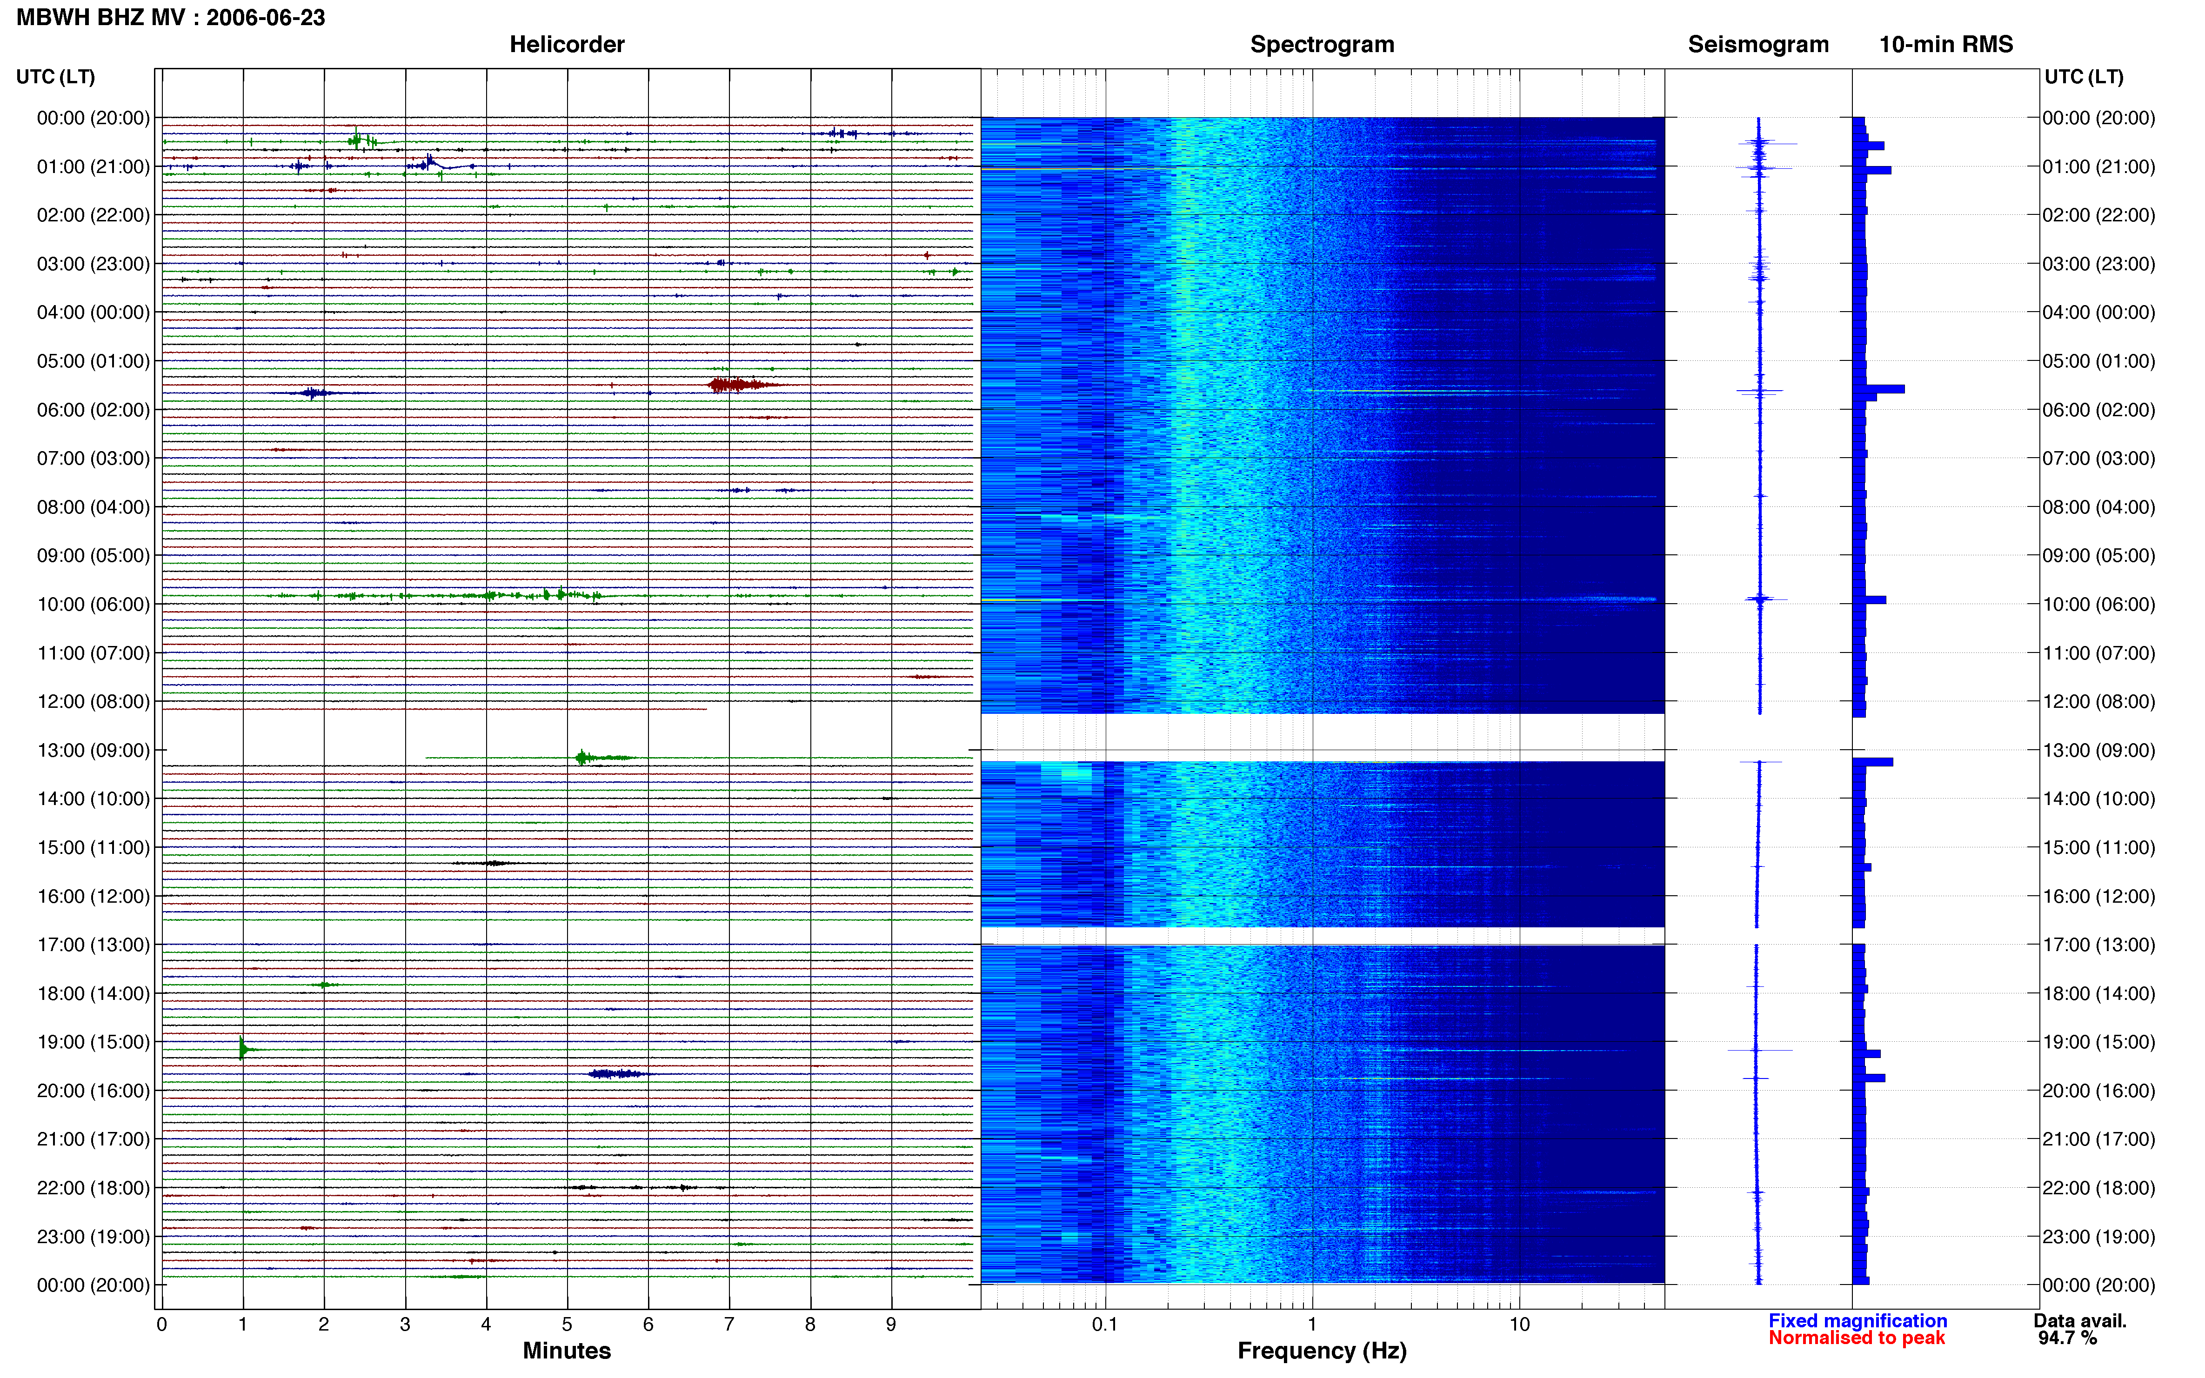Click the "Frequency (Hz)" x-axis label
This screenshot has height=1378, width=2205.
[1322, 1351]
